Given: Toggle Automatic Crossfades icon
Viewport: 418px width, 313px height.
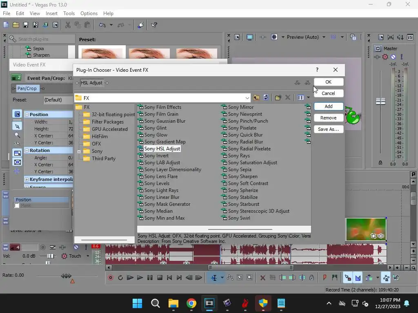Looking at the screenshot, I should 358,278.
